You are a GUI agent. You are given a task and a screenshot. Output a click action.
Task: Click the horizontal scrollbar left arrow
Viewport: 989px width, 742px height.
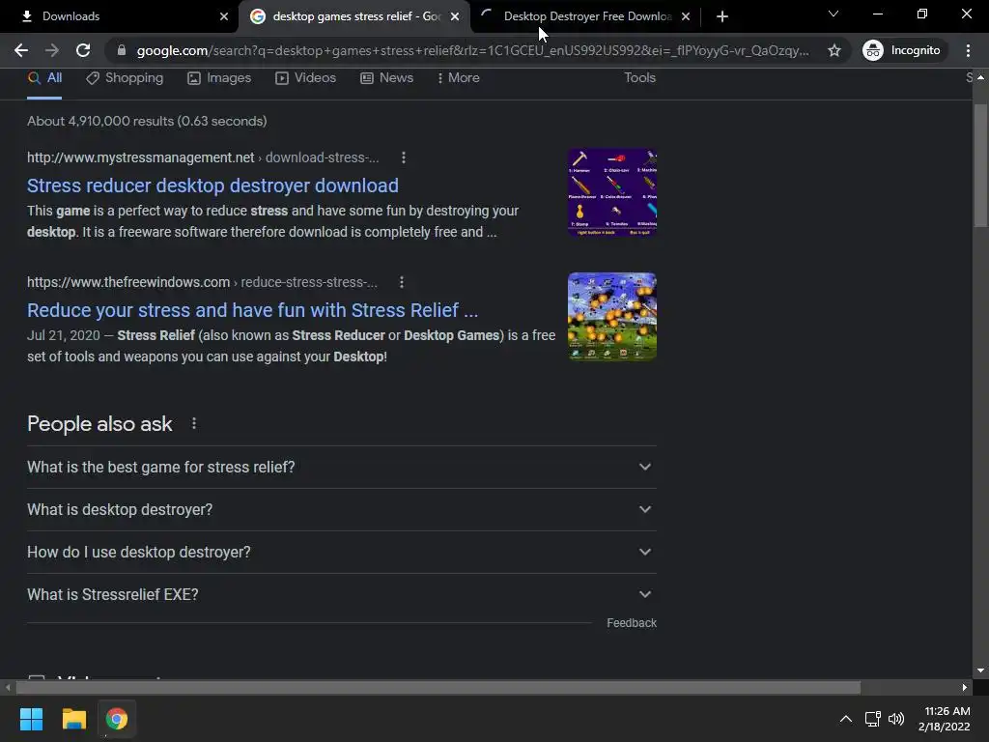pyautogui.click(x=8, y=687)
